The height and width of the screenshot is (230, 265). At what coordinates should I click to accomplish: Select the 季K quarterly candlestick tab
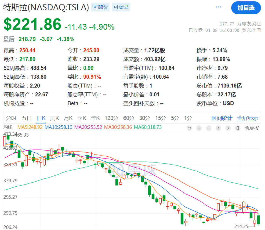coord(82,118)
